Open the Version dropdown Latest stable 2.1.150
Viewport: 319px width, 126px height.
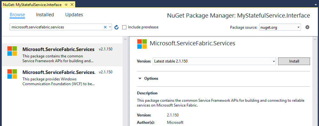214,61
